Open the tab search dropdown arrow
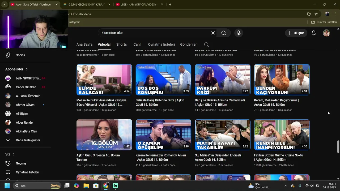The image size is (340, 191). pyautogui.click(x=5, y=5)
